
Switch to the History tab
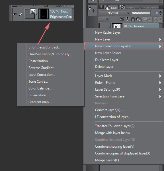pos(128,7)
